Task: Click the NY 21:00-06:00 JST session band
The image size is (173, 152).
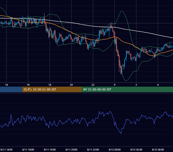Action: tap(127, 89)
